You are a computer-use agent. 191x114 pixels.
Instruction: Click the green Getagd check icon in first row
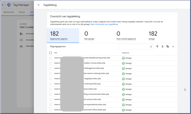[x=123, y=58]
